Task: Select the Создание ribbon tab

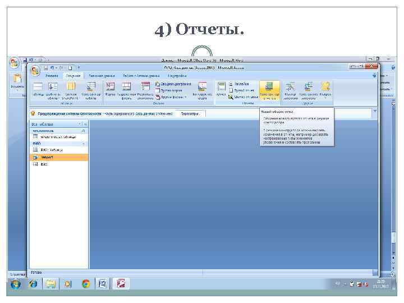Action: click(x=73, y=76)
